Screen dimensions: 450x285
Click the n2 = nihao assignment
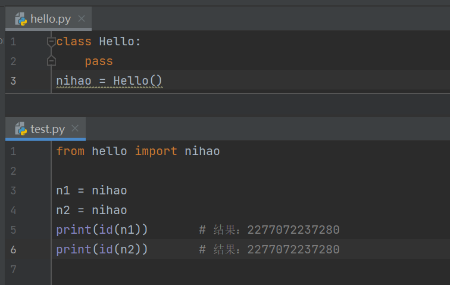[91, 210]
